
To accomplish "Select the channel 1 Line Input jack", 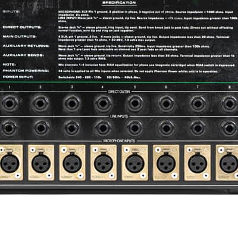I will 10,128.
